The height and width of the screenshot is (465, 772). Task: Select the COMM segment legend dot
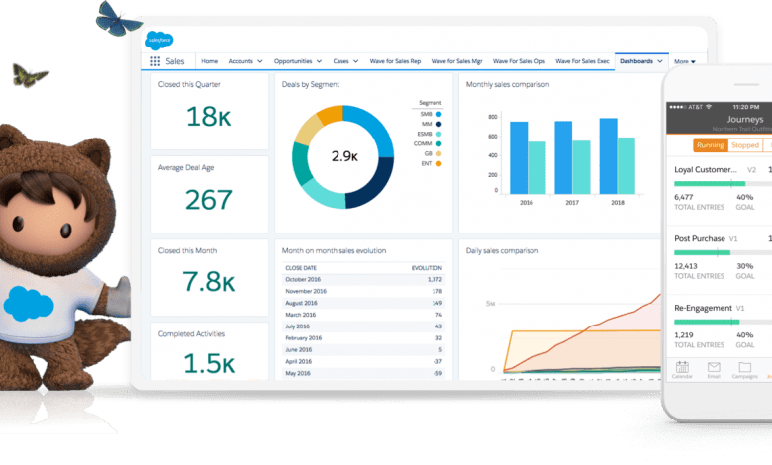(x=438, y=143)
